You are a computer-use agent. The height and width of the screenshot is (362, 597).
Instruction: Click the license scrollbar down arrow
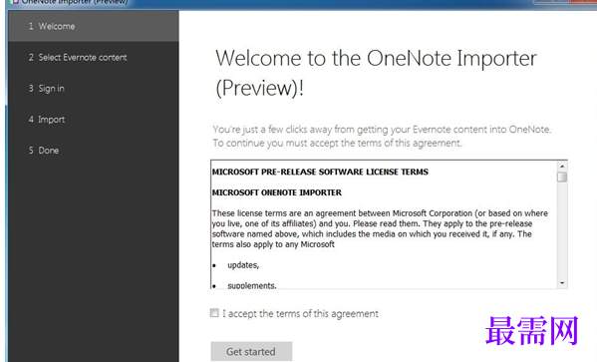562,283
